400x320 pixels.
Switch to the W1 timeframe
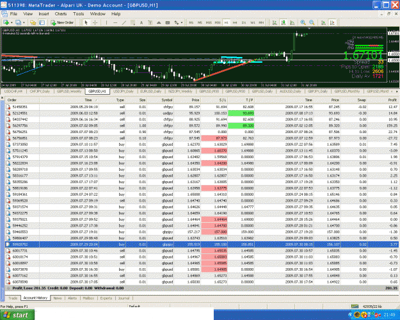253,22
